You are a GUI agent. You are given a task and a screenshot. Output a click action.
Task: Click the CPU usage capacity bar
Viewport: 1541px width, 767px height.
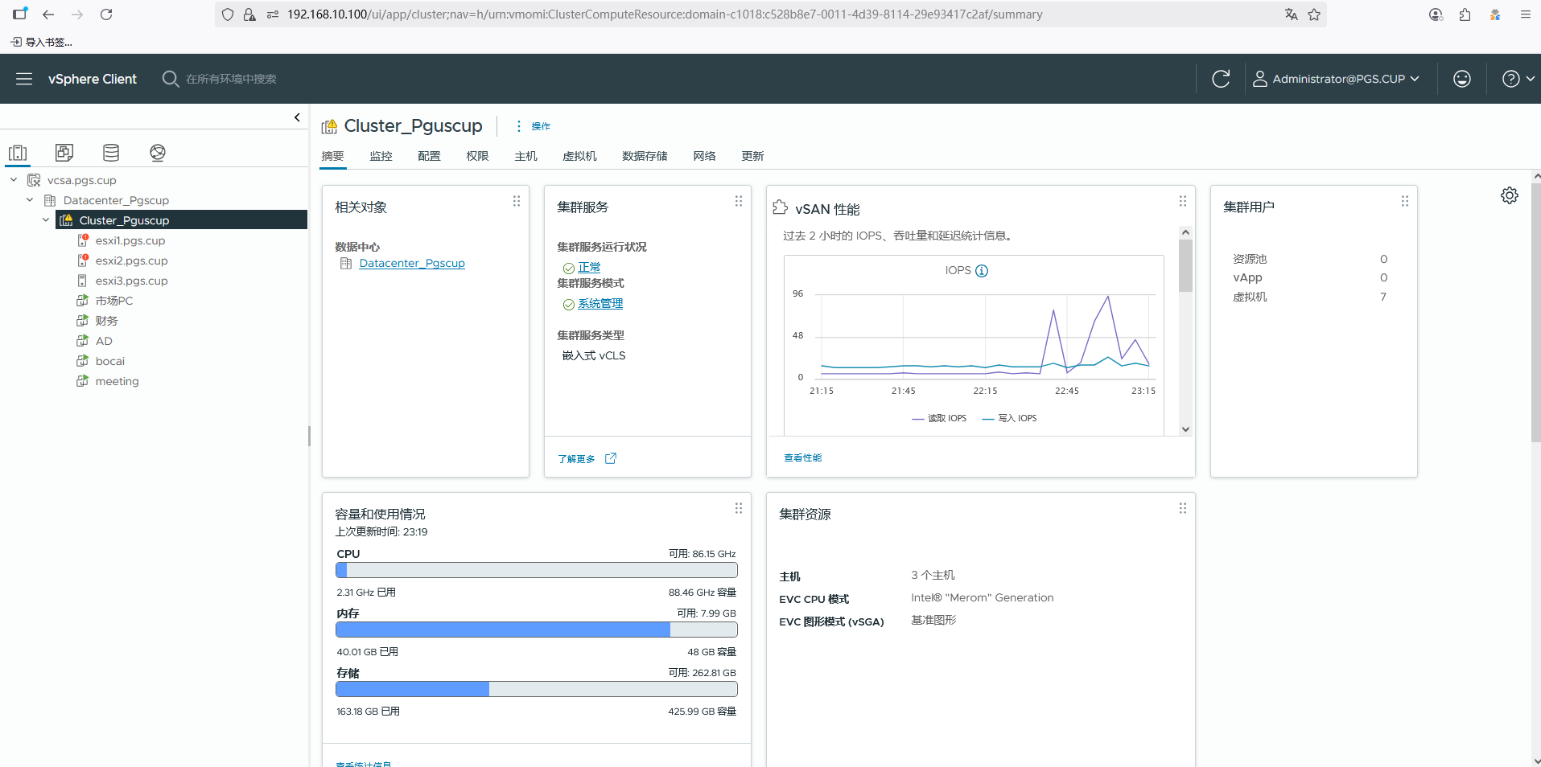[537, 570]
